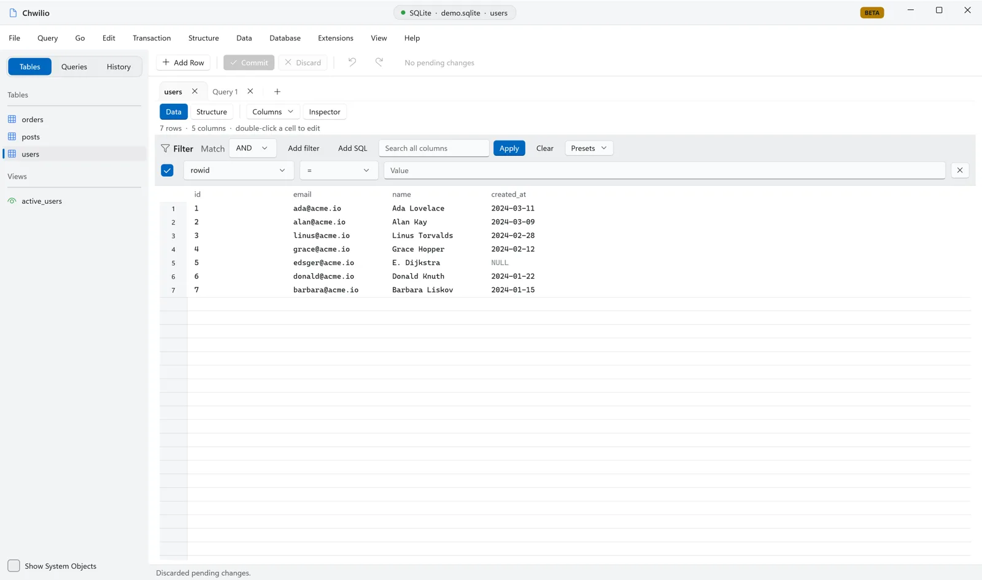Open the Help menu
The image size is (982, 580).
(412, 38)
